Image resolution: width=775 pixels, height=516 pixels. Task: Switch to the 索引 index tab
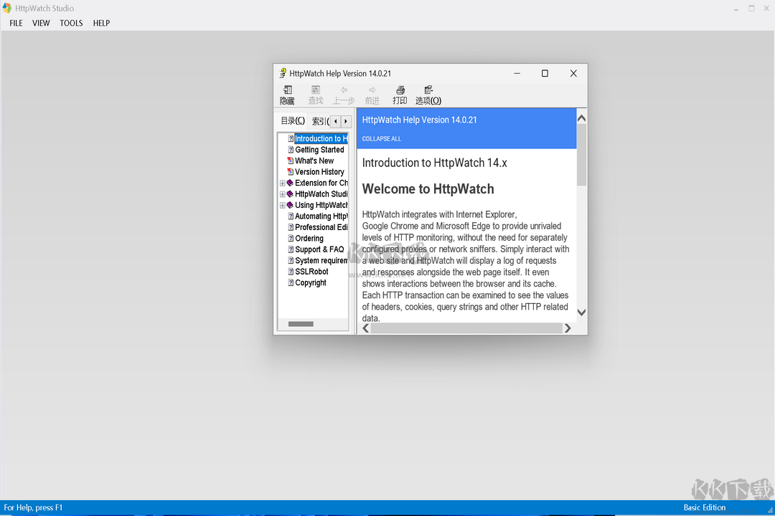coord(320,121)
